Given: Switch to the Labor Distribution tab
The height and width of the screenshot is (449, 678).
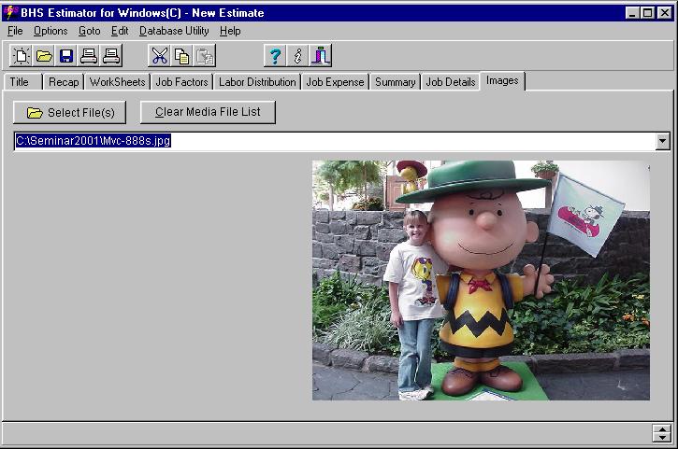Looking at the screenshot, I should 257,81.
